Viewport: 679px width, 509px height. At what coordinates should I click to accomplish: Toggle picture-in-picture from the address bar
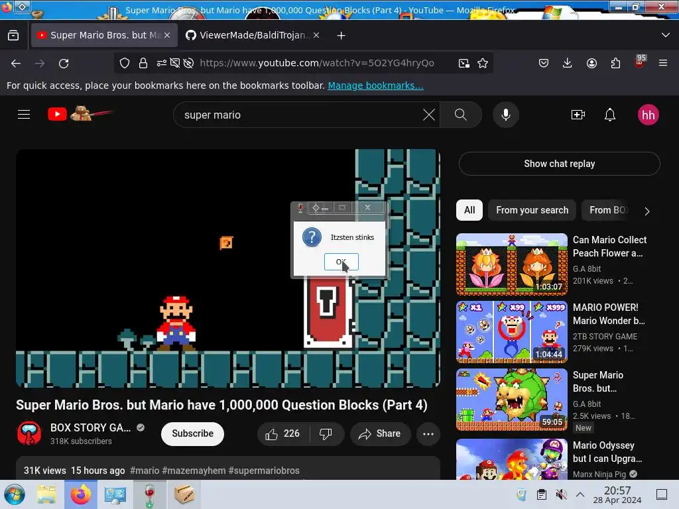tap(463, 63)
